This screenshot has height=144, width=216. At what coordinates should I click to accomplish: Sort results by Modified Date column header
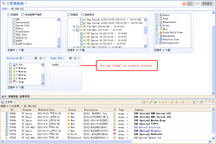pos(52,110)
